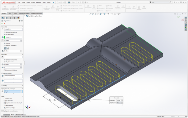This screenshot has width=188, height=118.
Task: Step the Odstępy spinner in Kierunek 1 callout
Action: (122, 100)
